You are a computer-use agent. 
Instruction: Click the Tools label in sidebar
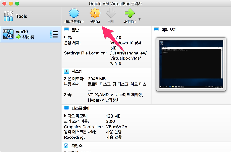22,16
